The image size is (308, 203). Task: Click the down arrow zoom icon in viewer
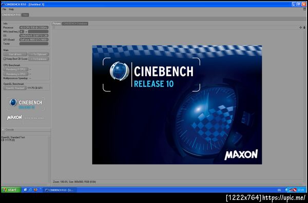pos(304,28)
